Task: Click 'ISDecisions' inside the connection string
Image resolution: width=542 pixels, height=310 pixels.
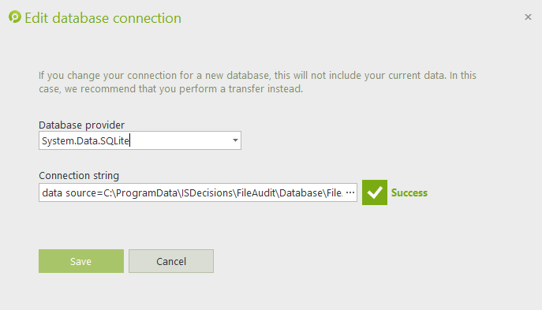Action: point(207,192)
